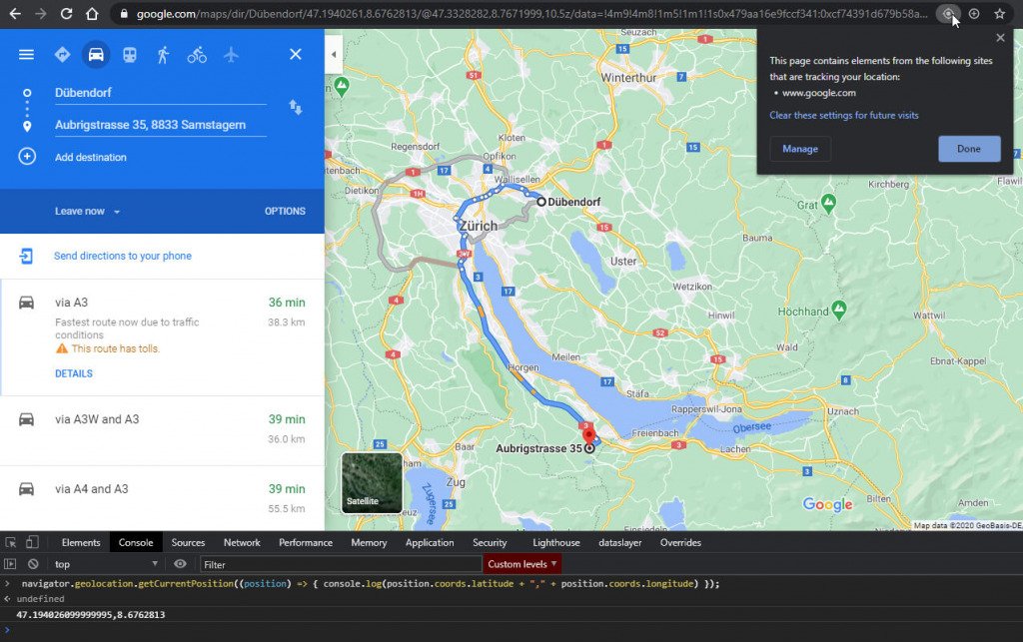Screen dimensions: 1023x642
Task: Click the Höchhand green park marker
Action: 839,311
